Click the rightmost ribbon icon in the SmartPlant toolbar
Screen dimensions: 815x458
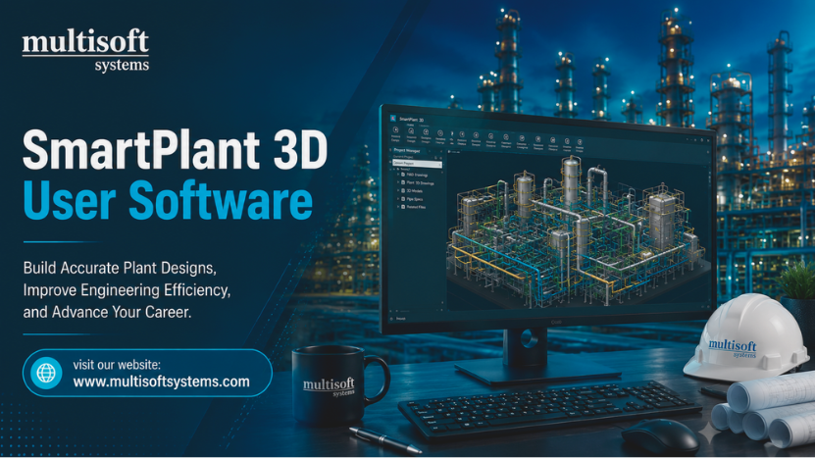point(580,142)
